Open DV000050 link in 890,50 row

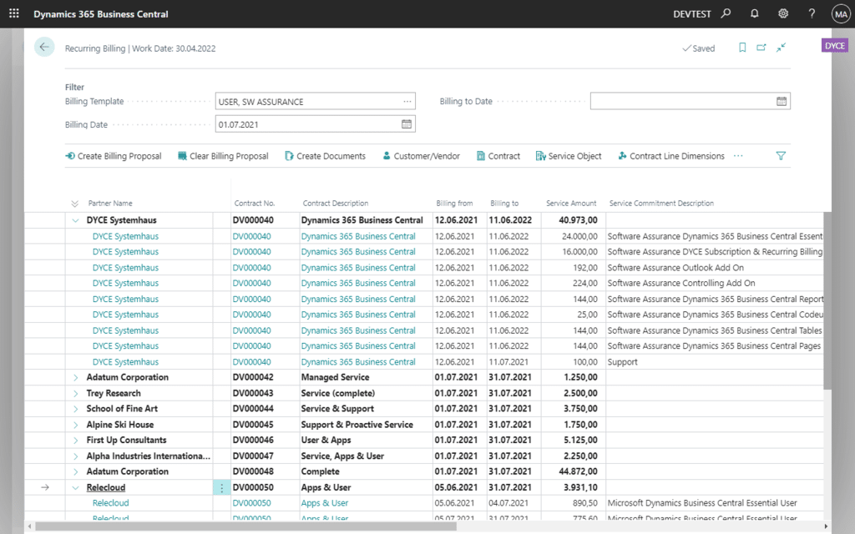pyautogui.click(x=252, y=503)
